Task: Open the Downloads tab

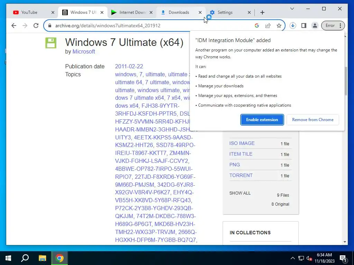Action: (179, 12)
